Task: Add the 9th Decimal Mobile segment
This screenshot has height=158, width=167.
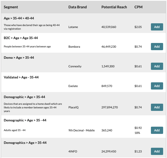Action: (x=157, y=130)
